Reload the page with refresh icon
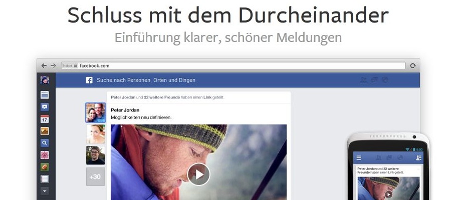Screen dimensions: 461x200 (x=413, y=65)
